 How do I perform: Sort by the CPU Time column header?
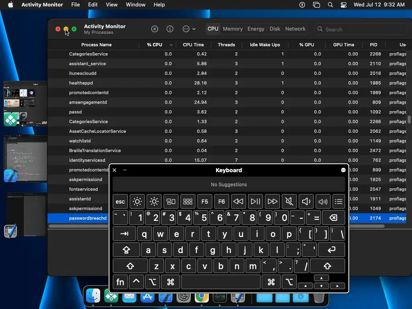coord(194,45)
